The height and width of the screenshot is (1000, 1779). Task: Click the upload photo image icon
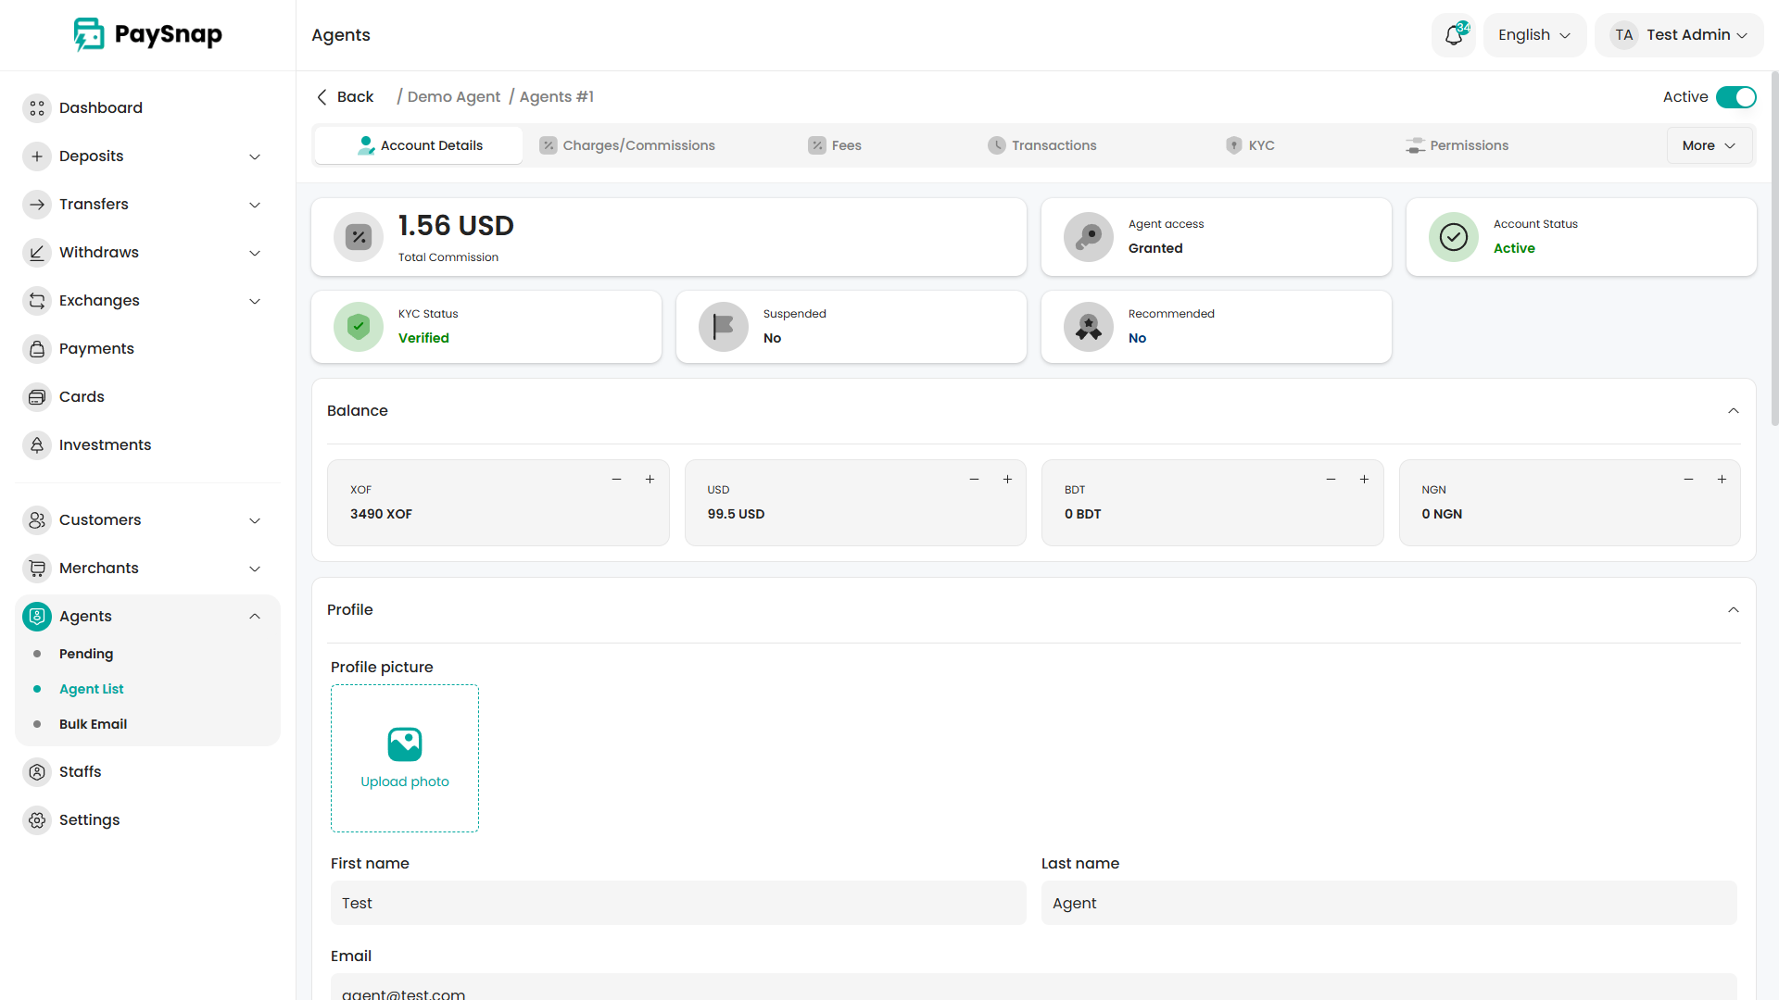click(405, 744)
